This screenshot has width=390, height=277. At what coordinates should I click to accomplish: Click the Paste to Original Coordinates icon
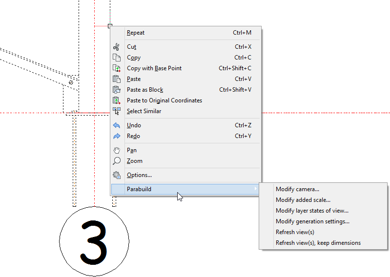pos(116,100)
